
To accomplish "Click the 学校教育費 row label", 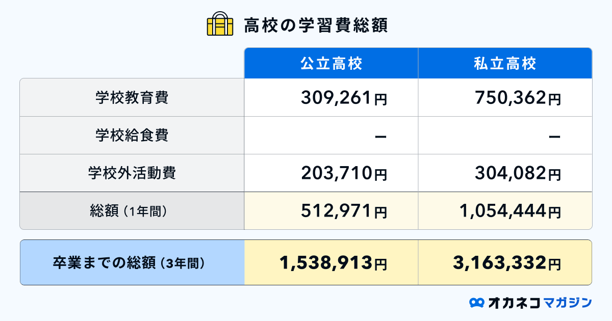I will [x=132, y=97].
